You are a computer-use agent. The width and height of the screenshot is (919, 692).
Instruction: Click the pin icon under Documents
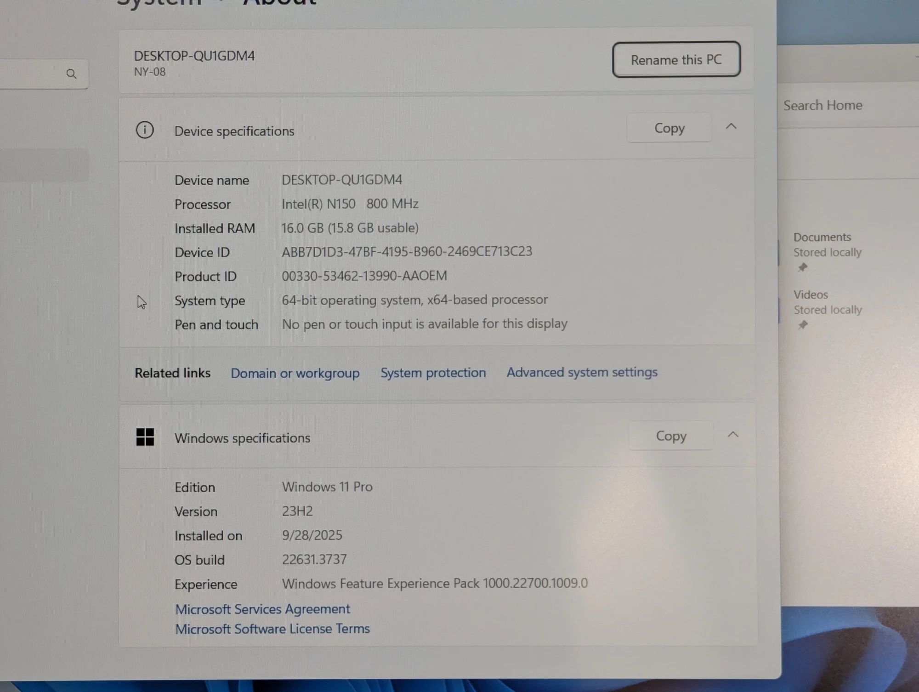pos(803,267)
